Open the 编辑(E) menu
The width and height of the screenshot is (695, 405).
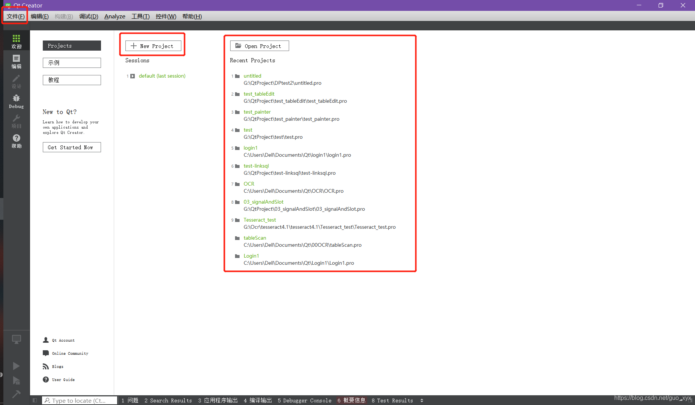tap(40, 16)
